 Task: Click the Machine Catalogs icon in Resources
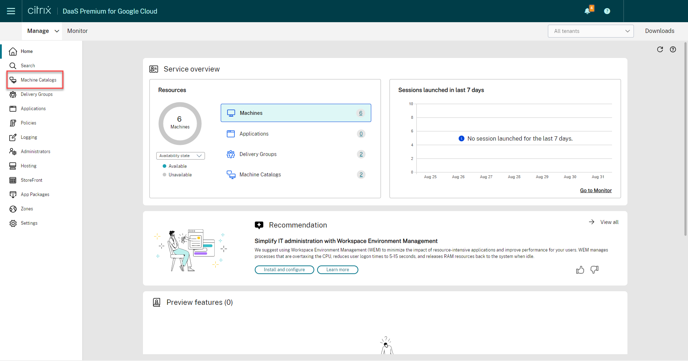click(x=231, y=175)
